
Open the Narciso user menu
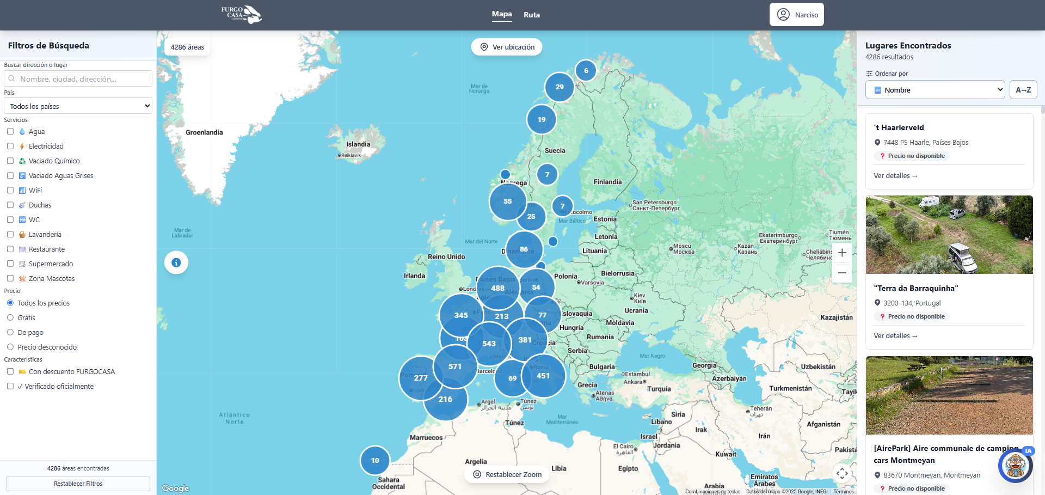tap(796, 15)
